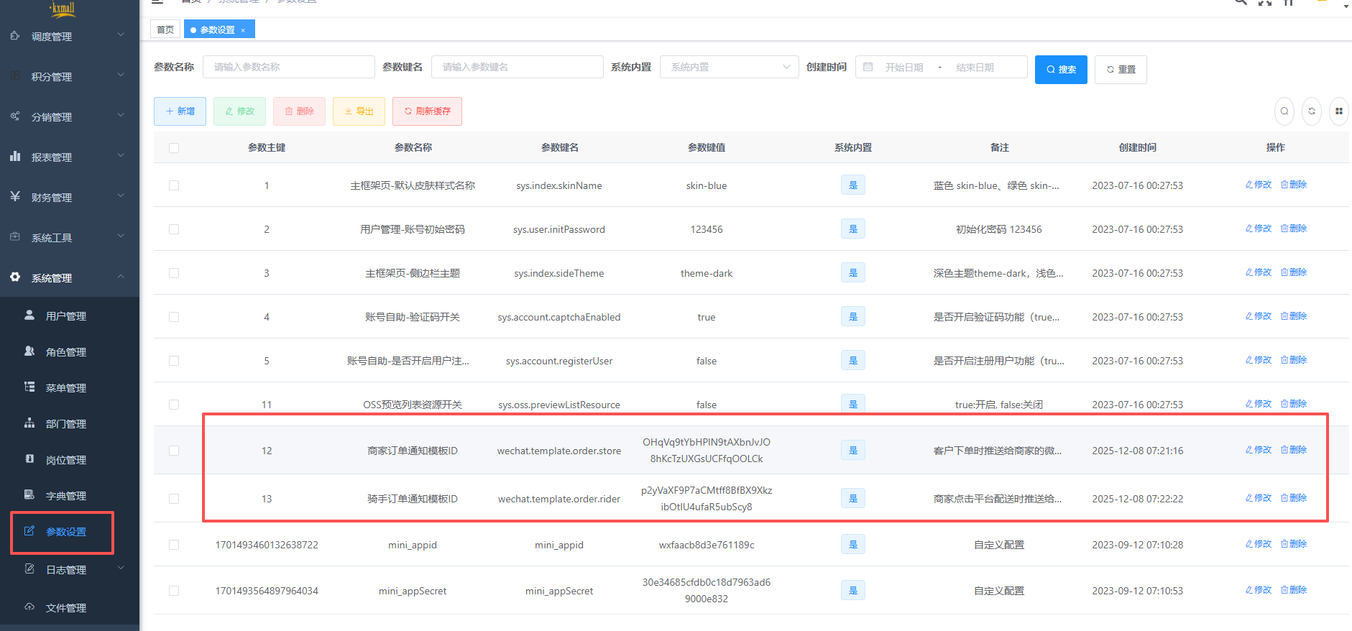
Task: Click the round refresh table icon
Action: [1311, 111]
